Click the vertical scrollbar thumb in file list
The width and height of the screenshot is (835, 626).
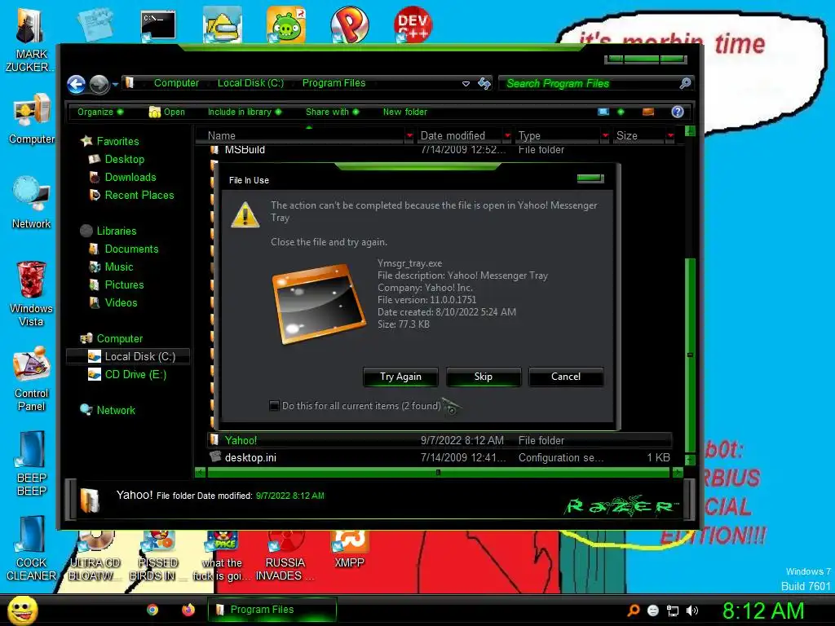690,355
